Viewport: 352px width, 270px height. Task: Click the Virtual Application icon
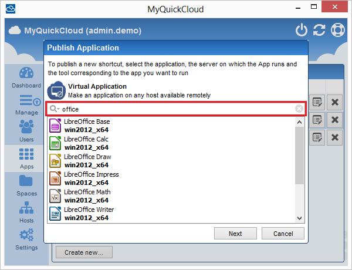pos(56,90)
